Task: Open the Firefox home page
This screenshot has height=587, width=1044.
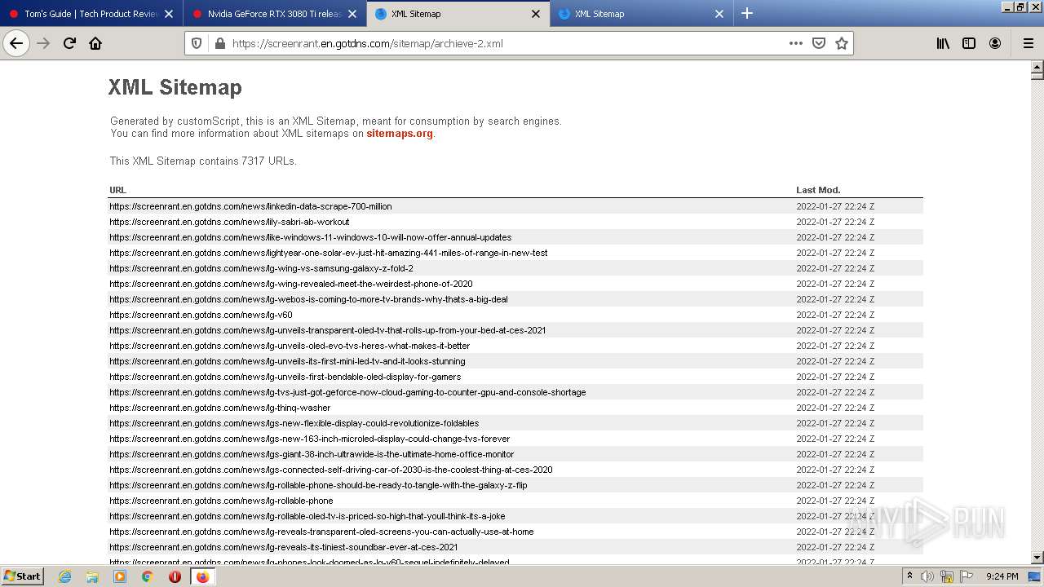Action: [95, 43]
